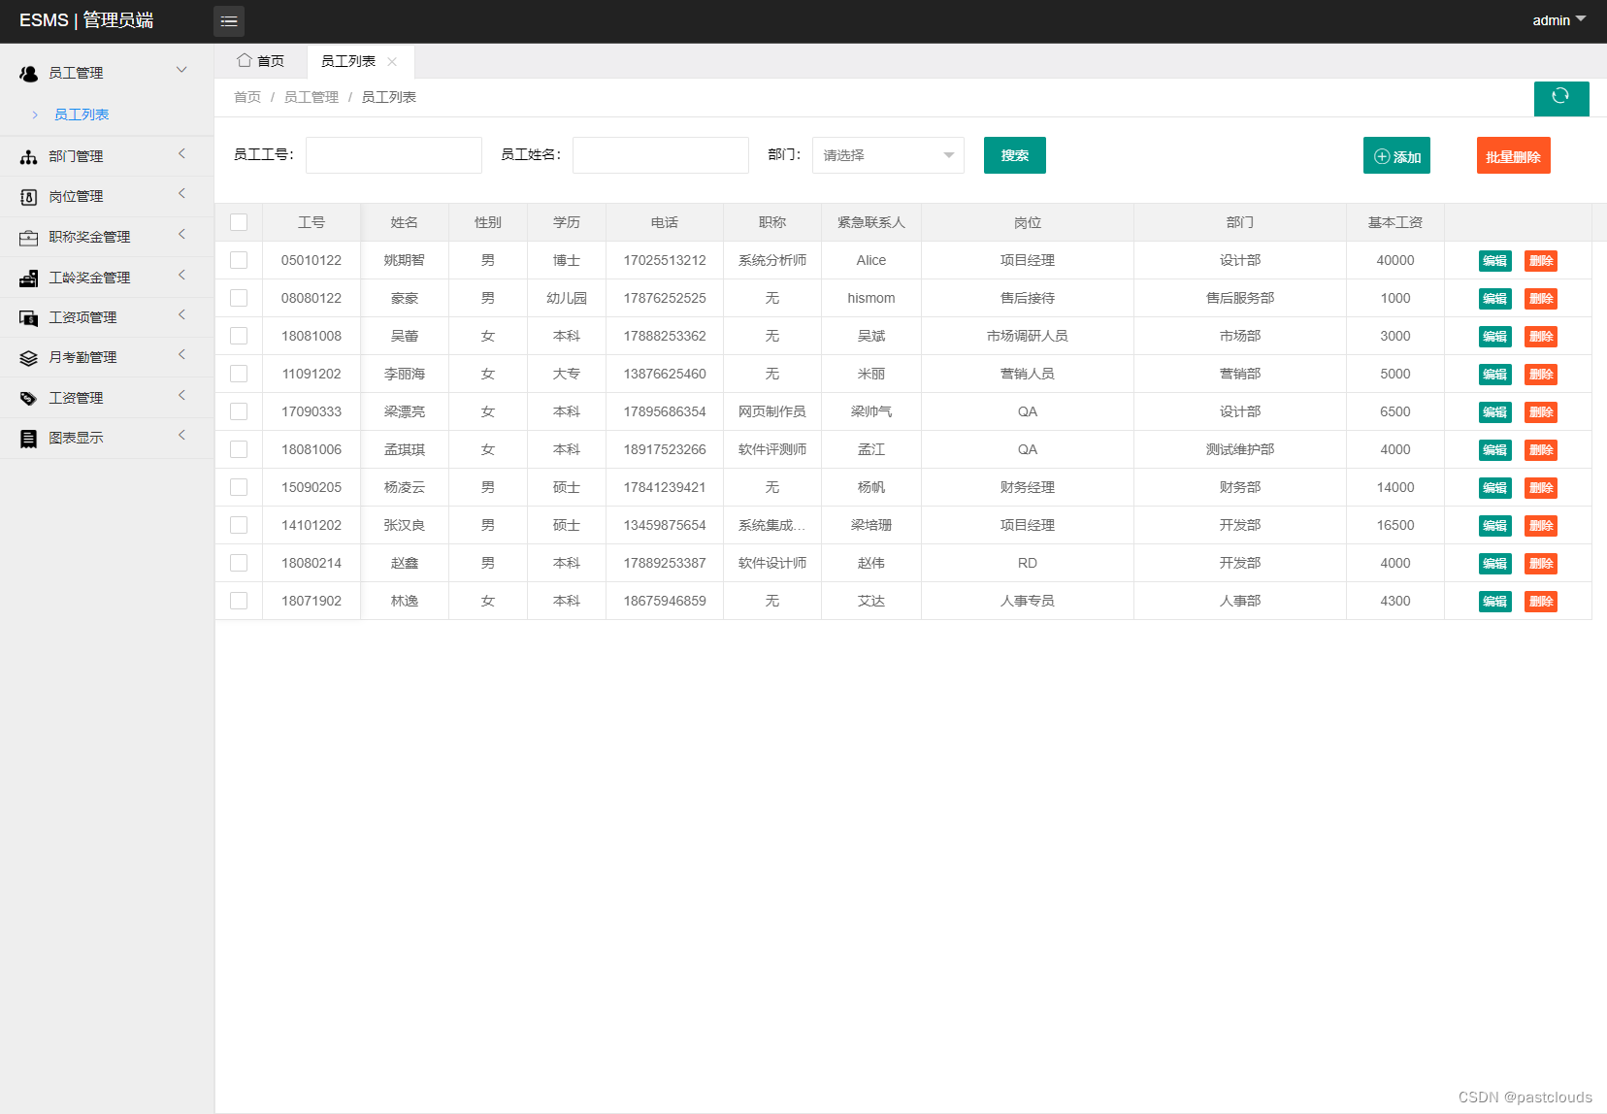Check the row for employee 梁漂亮
The image size is (1607, 1114).
click(x=239, y=411)
